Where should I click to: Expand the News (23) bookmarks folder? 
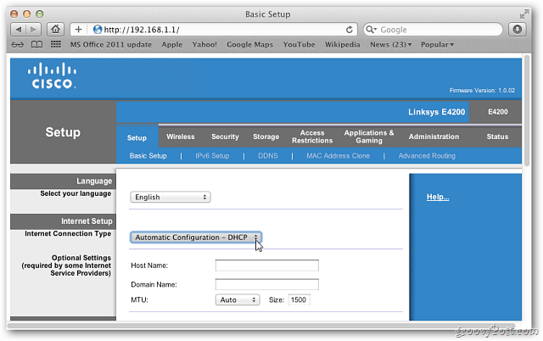(x=390, y=45)
